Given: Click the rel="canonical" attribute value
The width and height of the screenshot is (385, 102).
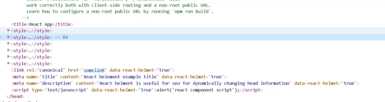Looking at the screenshot, I should tap(46, 70).
